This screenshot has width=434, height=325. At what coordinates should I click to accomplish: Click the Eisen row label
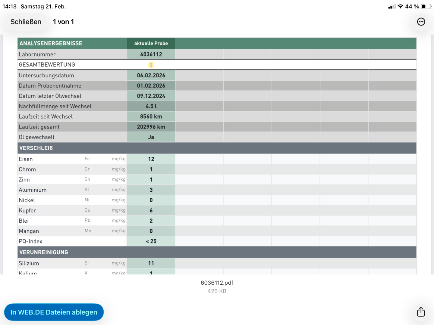pos(26,159)
